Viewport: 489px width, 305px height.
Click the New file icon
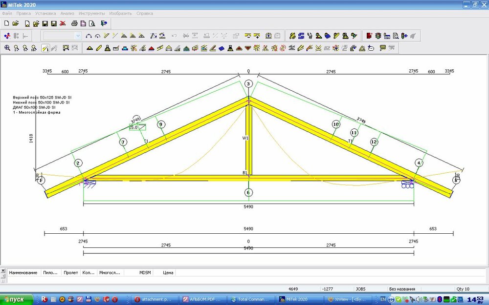6,23
